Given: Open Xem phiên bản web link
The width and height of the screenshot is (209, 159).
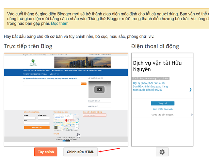Looking at the screenshot, I should (x=163, y=109).
